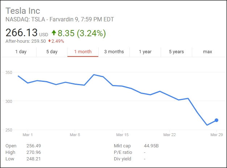Click the Mar 1 axis label
This screenshot has width=227, height=168.
click(x=28, y=135)
